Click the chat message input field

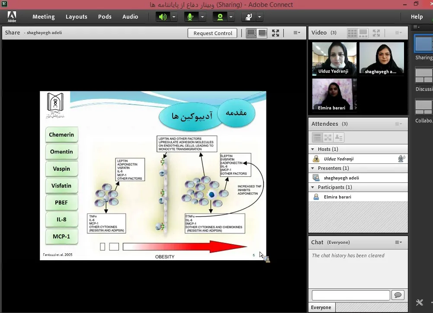click(x=351, y=295)
